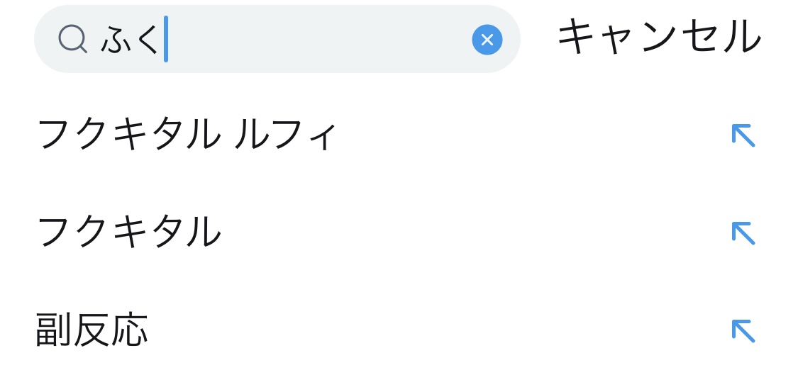Screen dimensions: 798x392
Task: Tap the fill arrow beside 副反応
Action: click(x=743, y=331)
